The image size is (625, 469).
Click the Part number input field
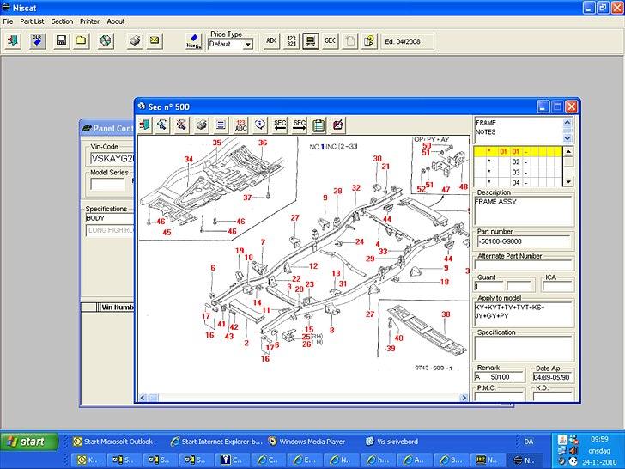pos(524,244)
